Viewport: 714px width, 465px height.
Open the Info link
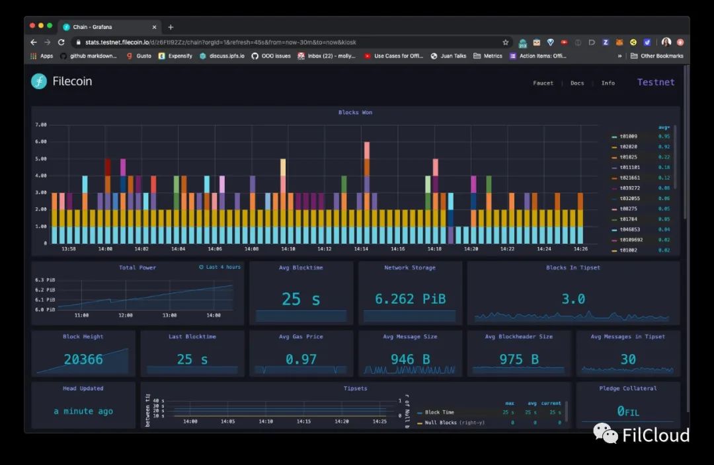tap(608, 83)
